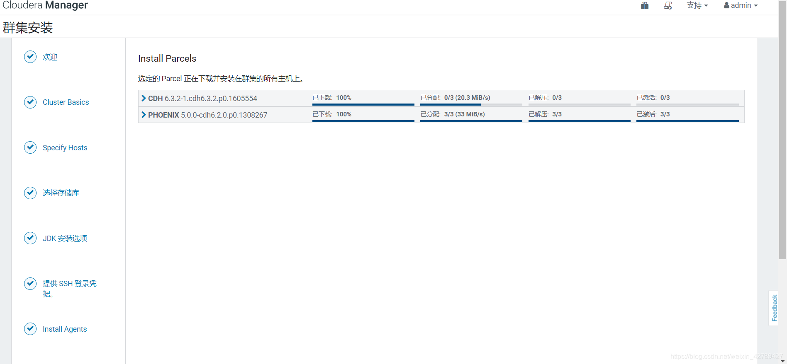Click the 选择存储库 step checkmark icon

pyautogui.click(x=30, y=193)
